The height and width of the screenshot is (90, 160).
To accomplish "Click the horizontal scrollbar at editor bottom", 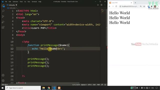I will click(x=48, y=83).
